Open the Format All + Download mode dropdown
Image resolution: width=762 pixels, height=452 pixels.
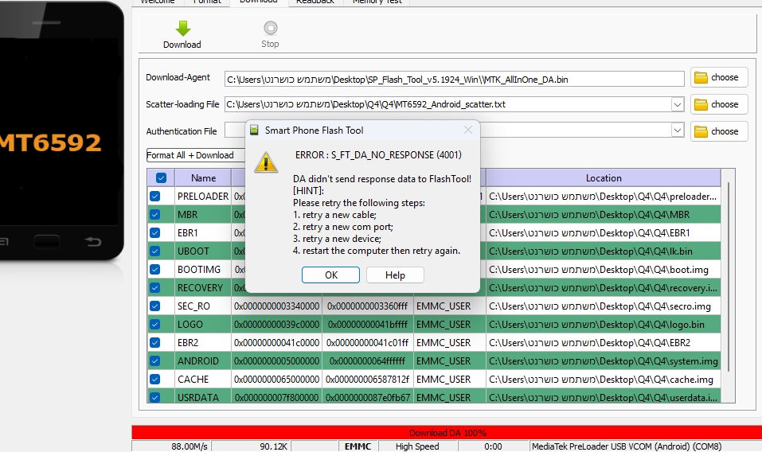point(194,155)
